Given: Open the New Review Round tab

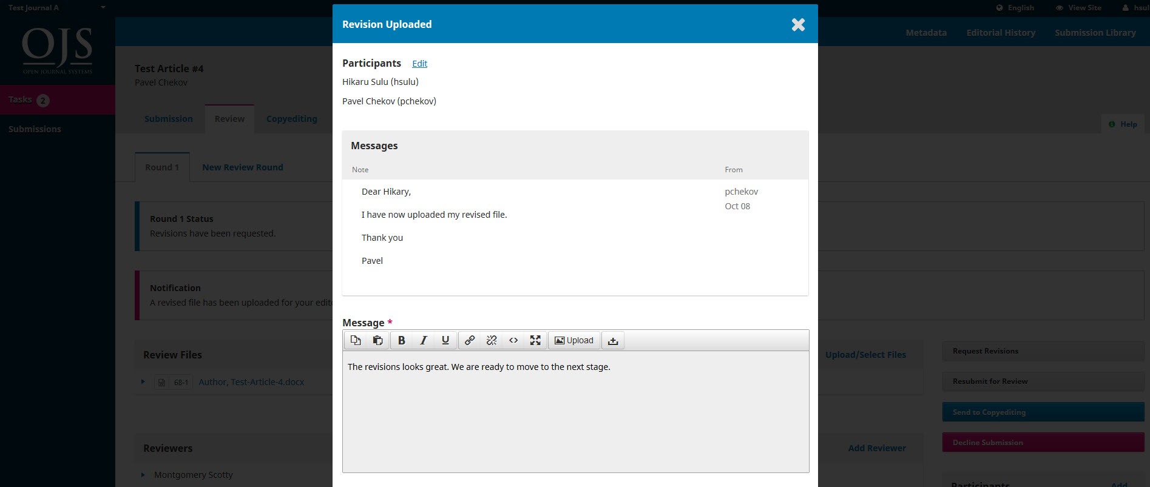Looking at the screenshot, I should coord(242,167).
